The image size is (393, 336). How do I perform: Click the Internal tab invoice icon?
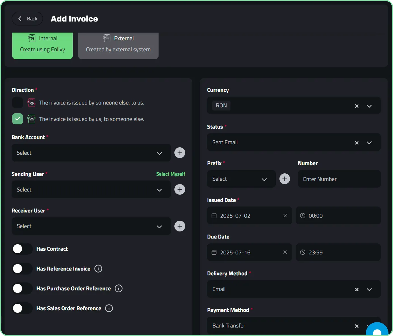(32, 38)
